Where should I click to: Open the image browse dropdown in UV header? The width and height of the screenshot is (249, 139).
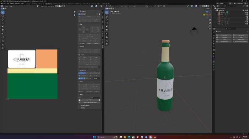click(38, 6)
